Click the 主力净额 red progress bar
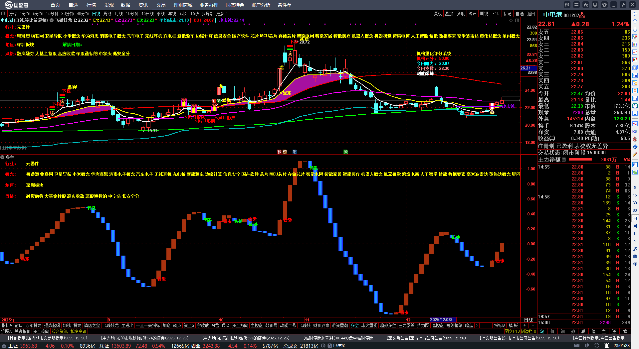 [x=580, y=160]
